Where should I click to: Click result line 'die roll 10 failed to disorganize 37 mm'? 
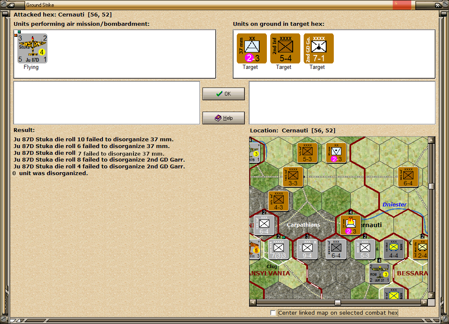[94, 140]
